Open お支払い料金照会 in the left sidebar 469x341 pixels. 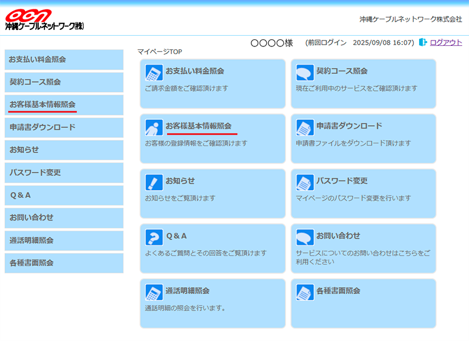[64, 60]
